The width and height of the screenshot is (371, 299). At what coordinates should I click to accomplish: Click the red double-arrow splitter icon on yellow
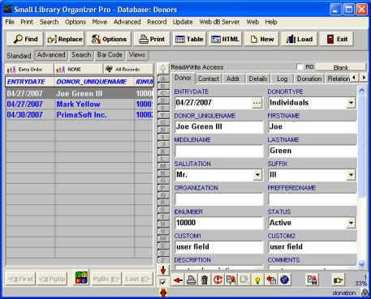tap(163, 293)
